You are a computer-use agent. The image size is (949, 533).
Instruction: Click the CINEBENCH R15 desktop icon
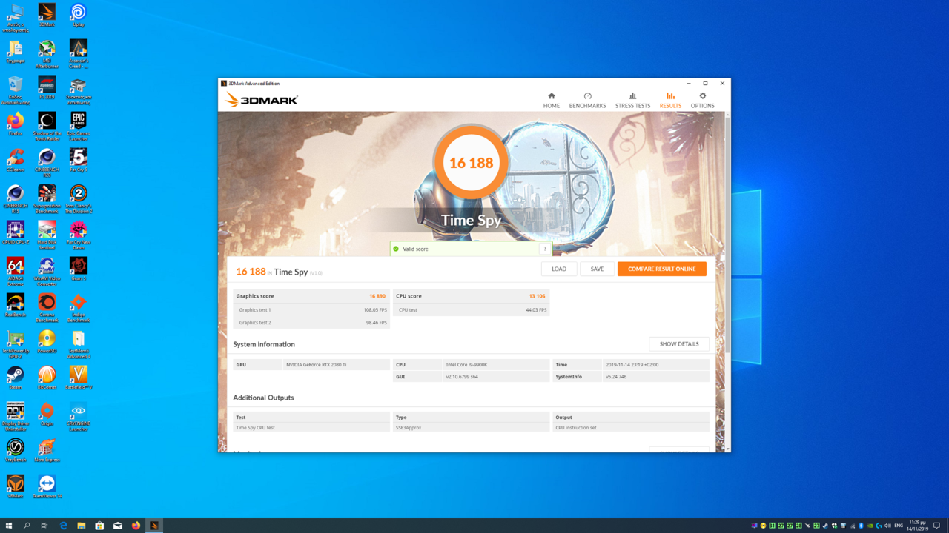[15, 199]
